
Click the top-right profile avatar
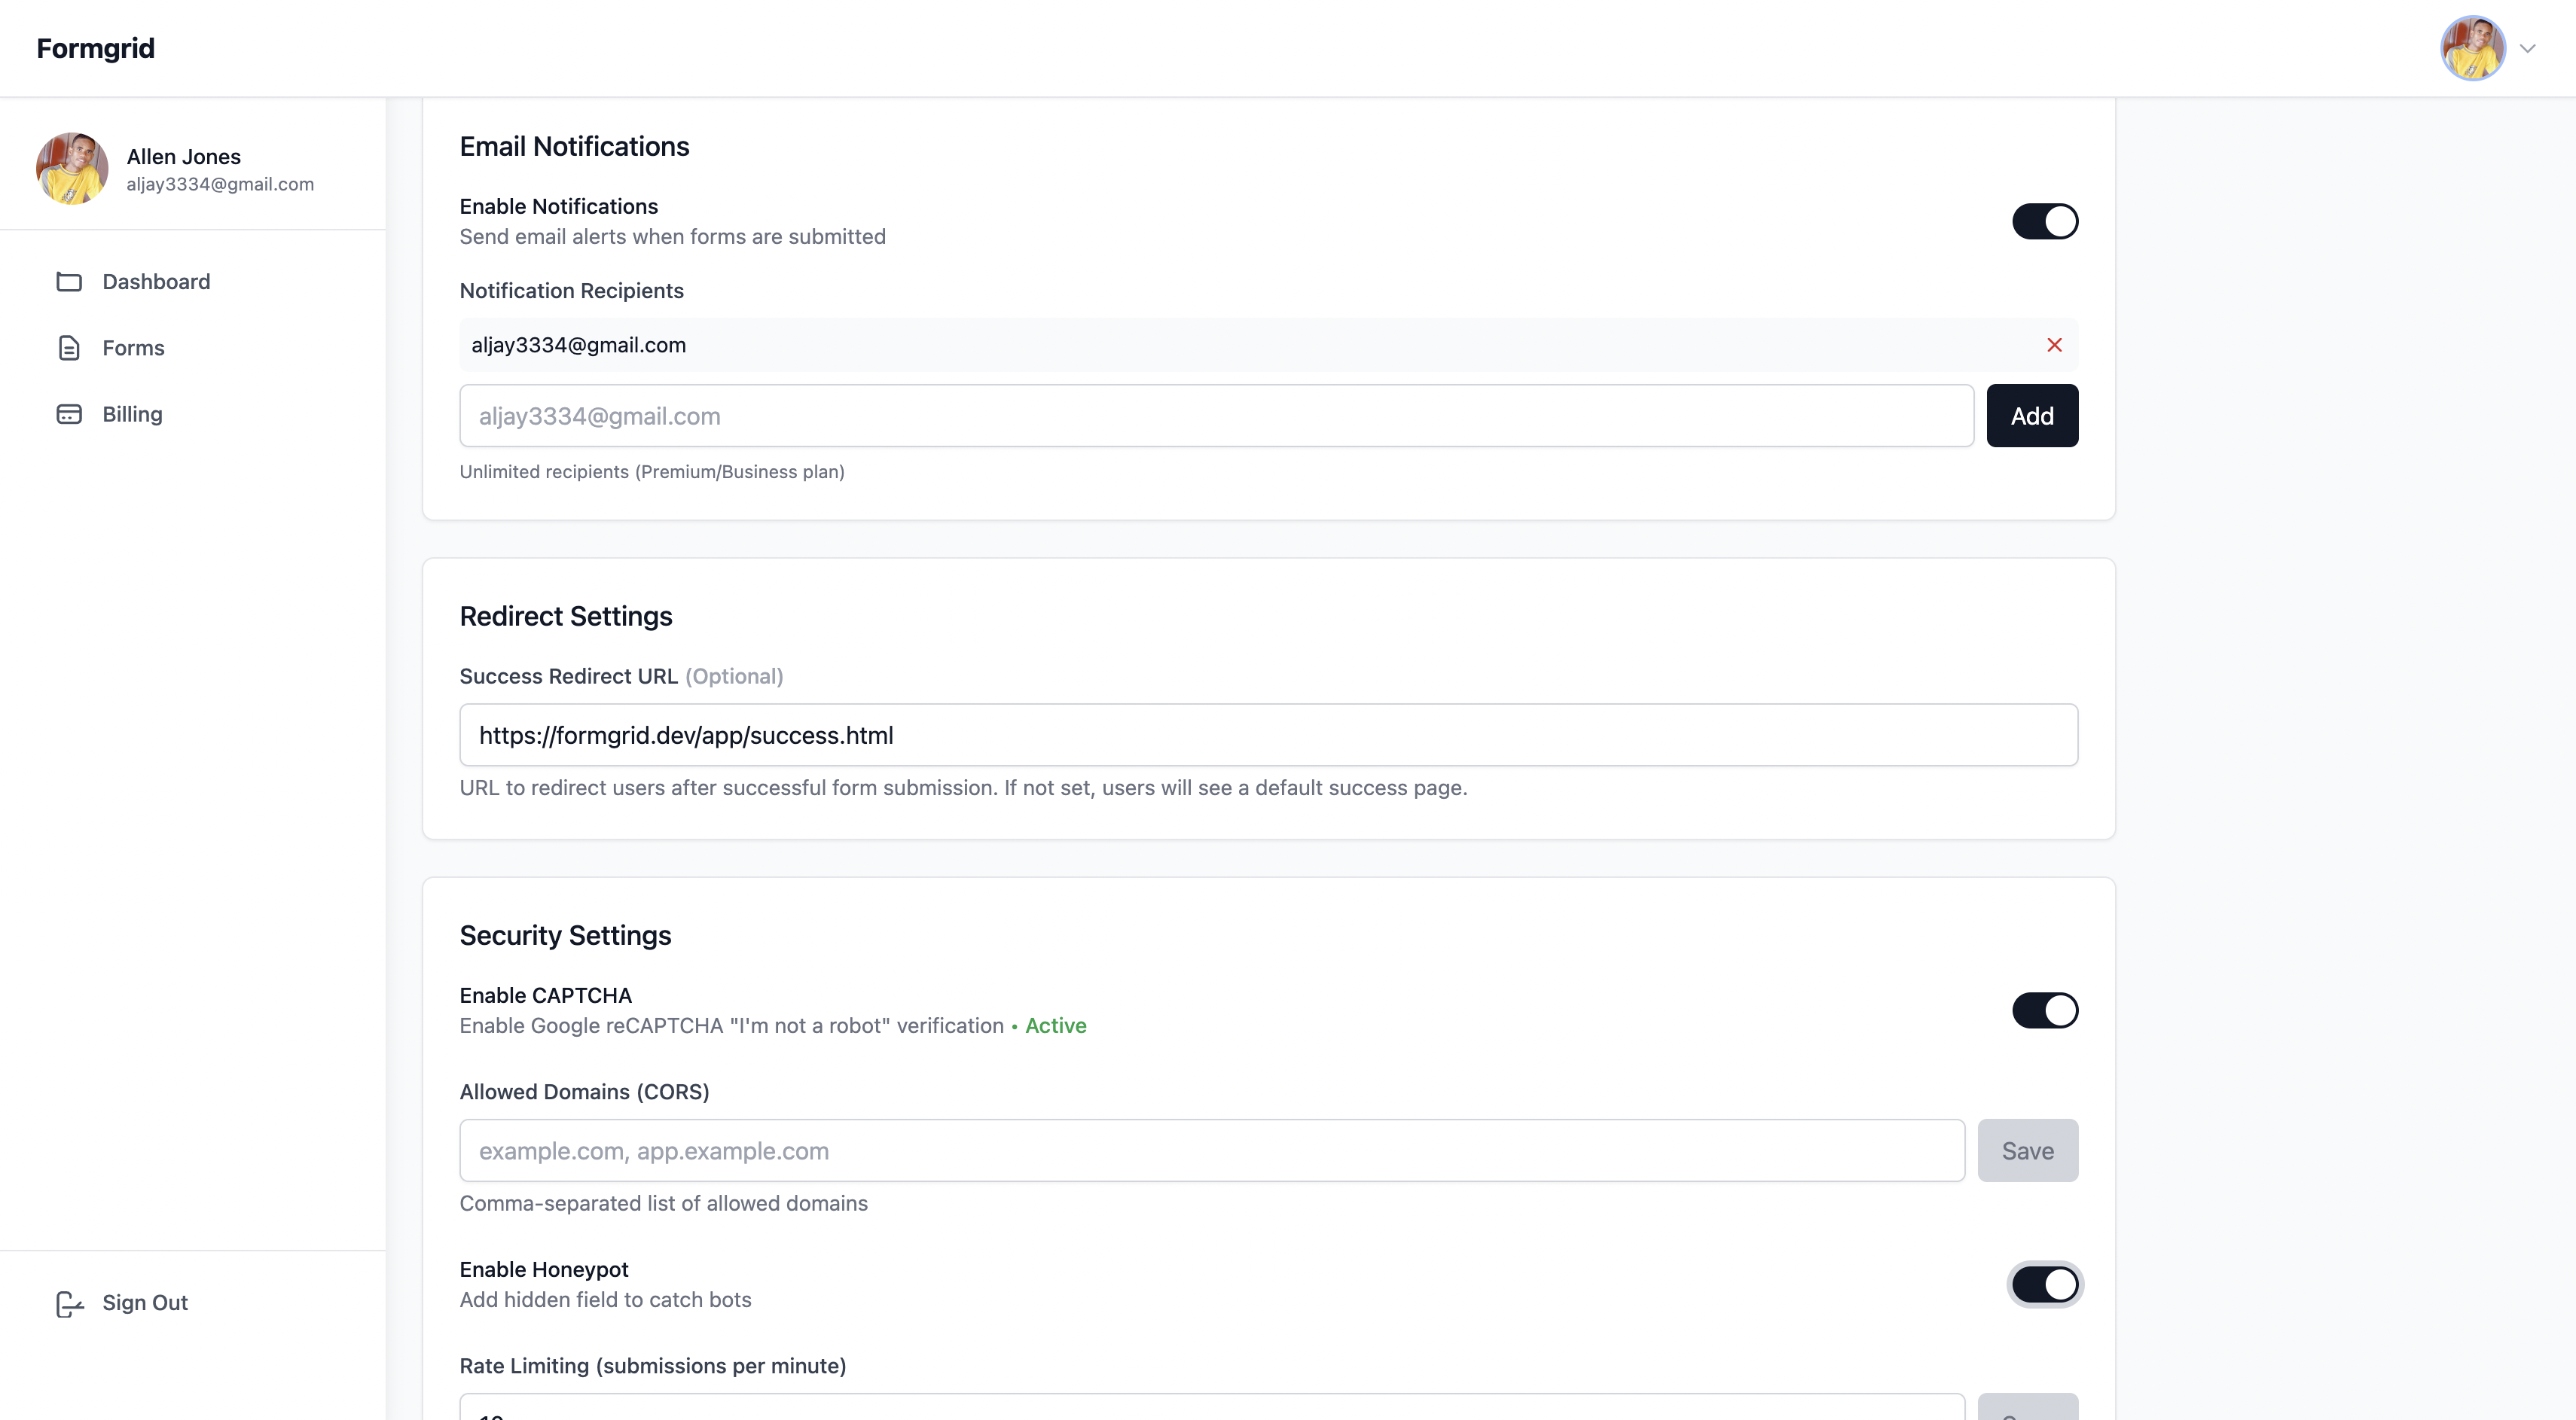tap(2472, 48)
